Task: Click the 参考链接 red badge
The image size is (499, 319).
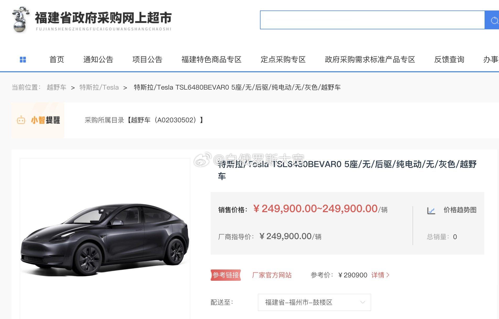Action: (x=226, y=275)
